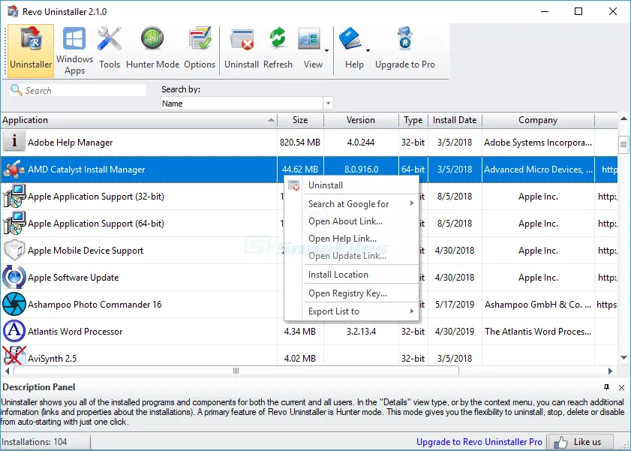The image size is (631, 451).
Task: Click the Upgrade to Pro icon
Action: click(405, 38)
